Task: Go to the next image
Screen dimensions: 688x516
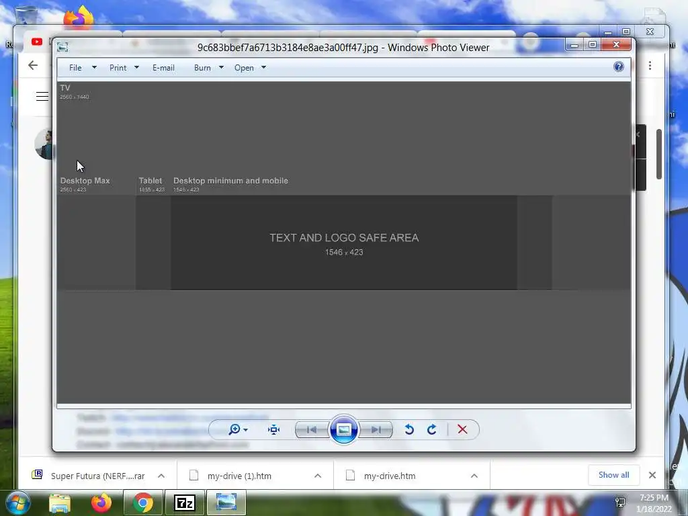Action: click(376, 429)
